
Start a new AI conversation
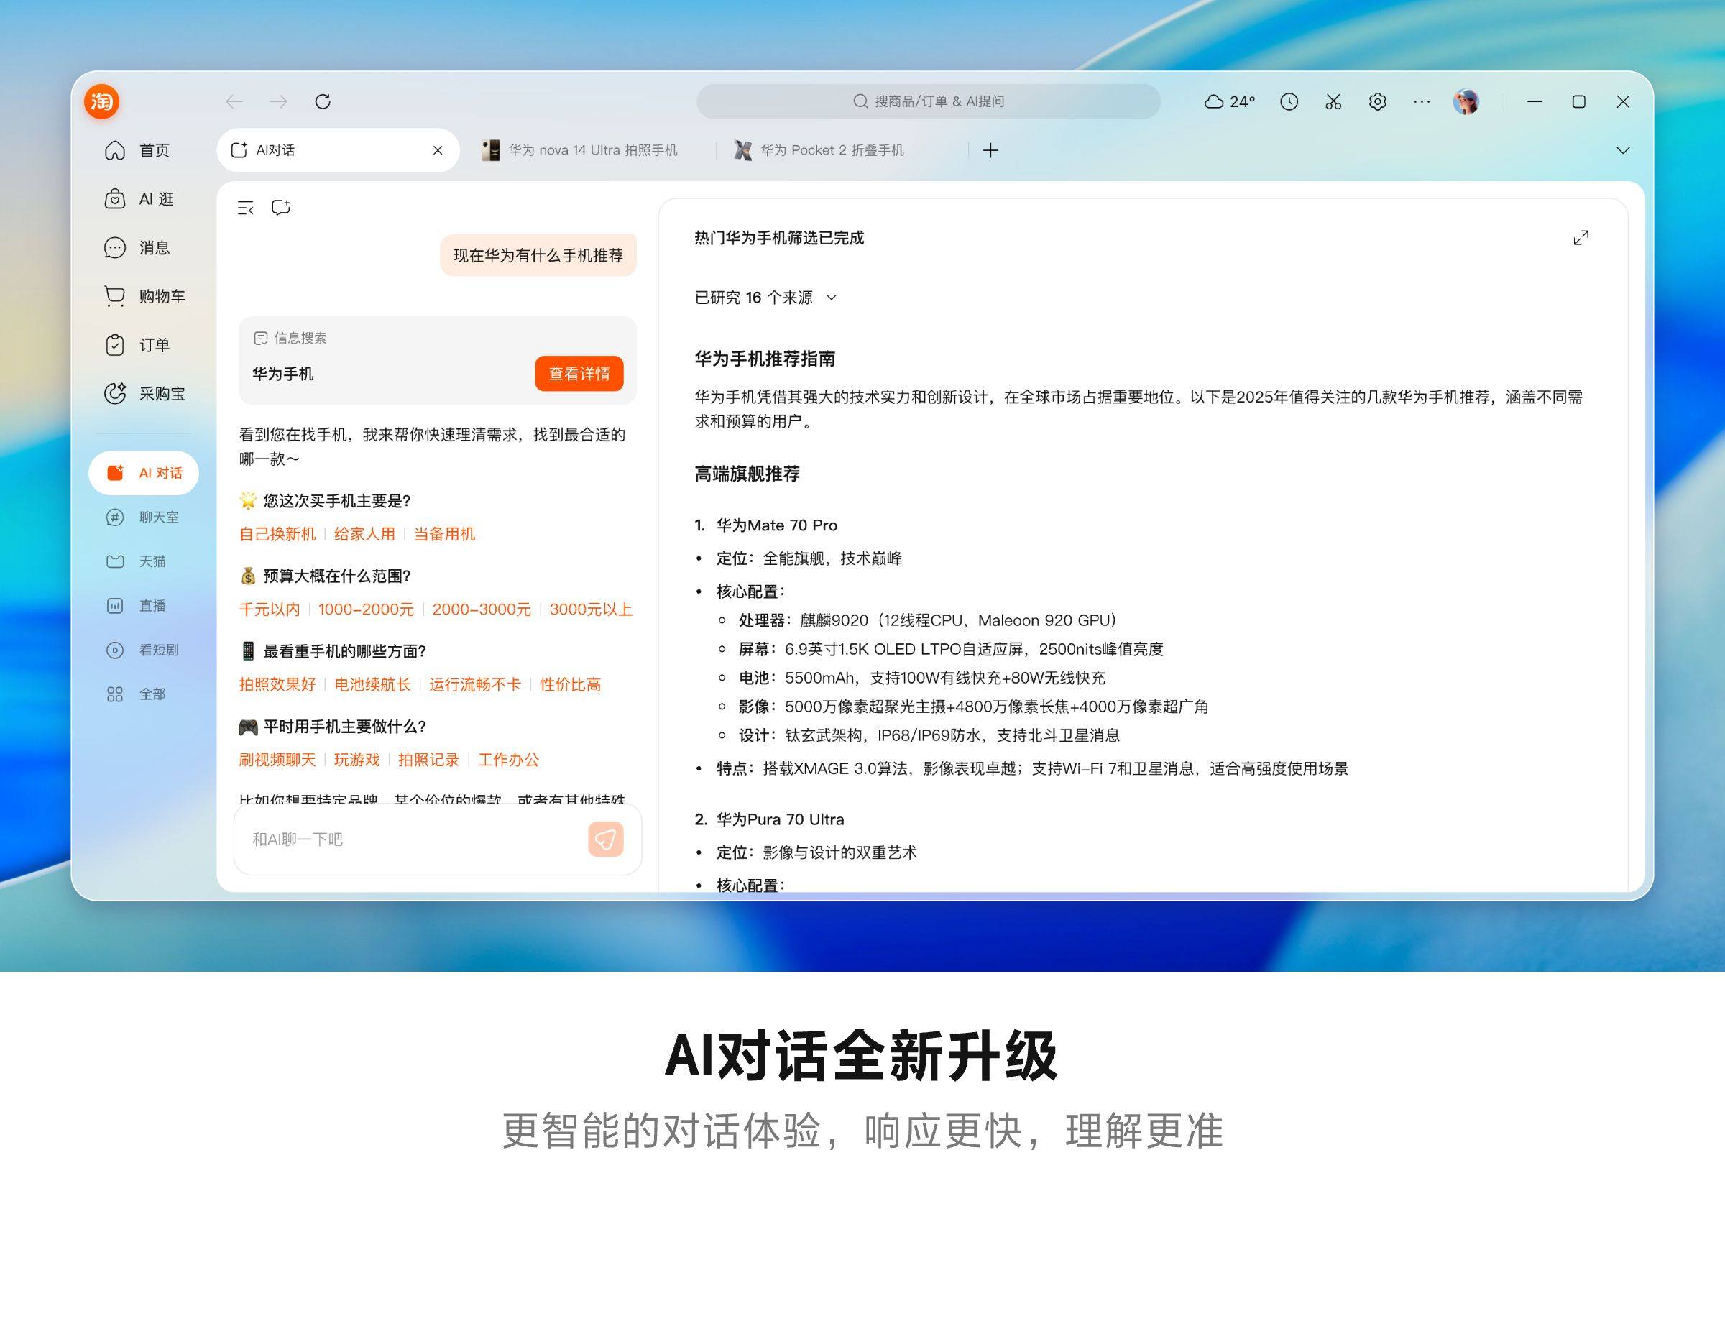[x=282, y=208]
